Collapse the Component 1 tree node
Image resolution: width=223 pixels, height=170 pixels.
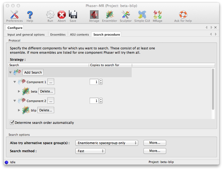[x=15, y=82]
